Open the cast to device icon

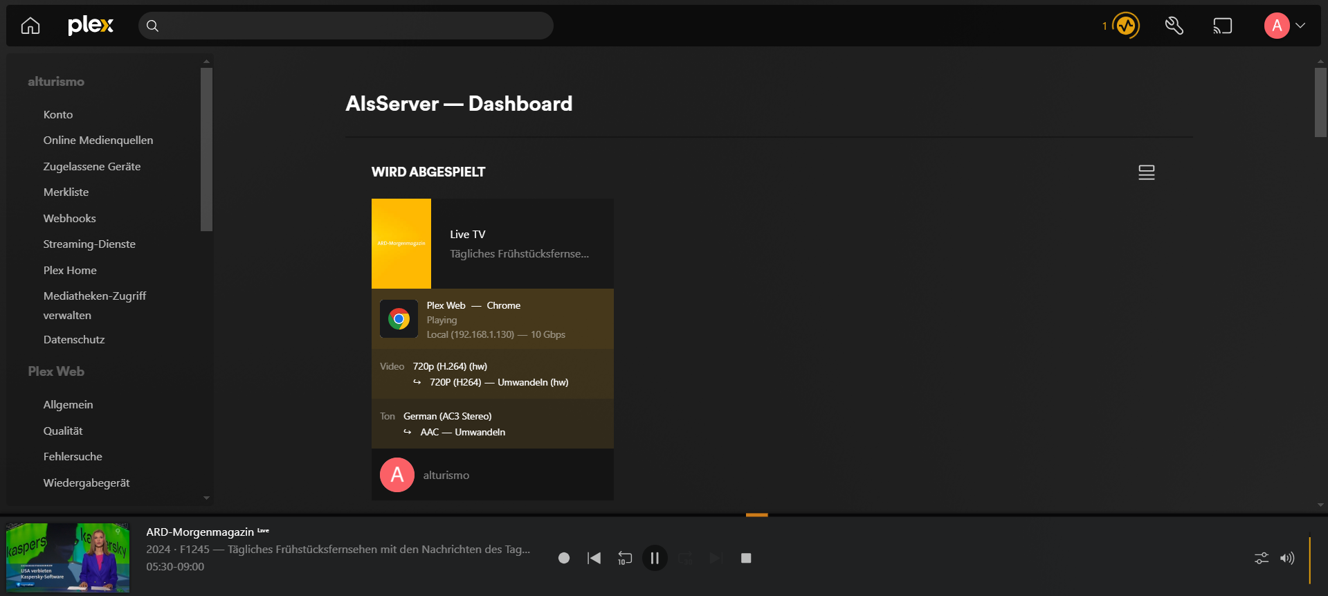pyautogui.click(x=1223, y=26)
